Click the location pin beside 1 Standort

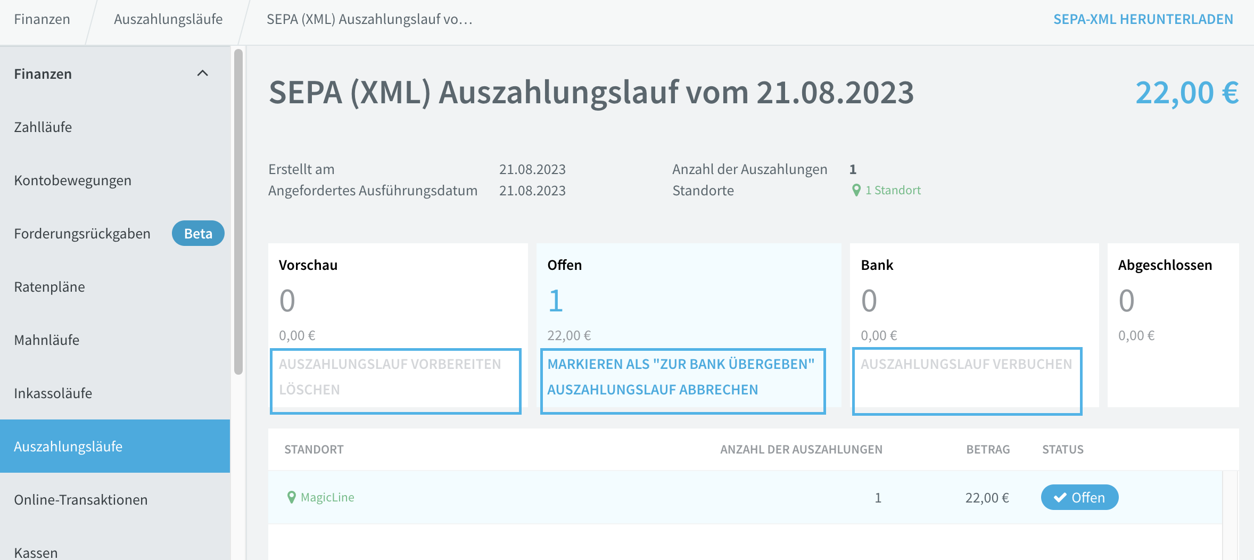(856, 190)
